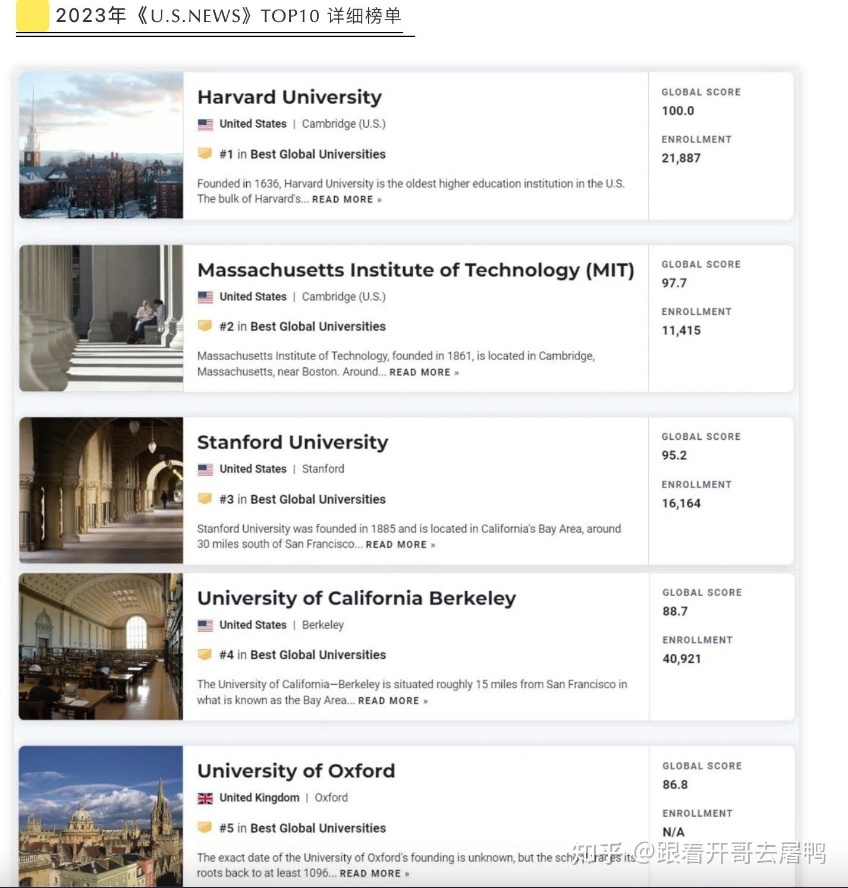Click the MIT columns photo thumbnail
Viewport: 848px width, 888px height.
point(101,318)
